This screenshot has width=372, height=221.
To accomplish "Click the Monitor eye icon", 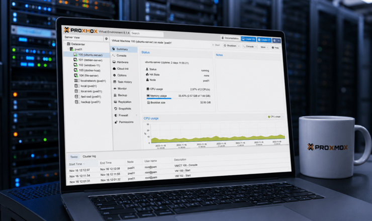I will click(115, 88).
